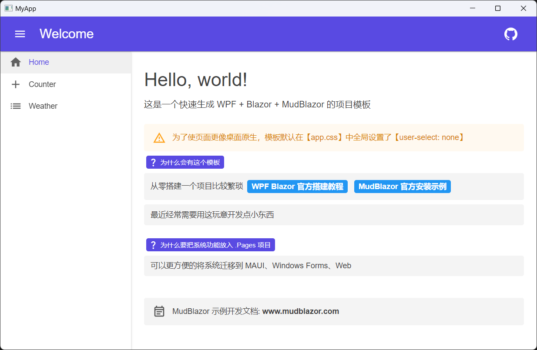Minimize the MyApp window
Screen dimensions: 537x350
tap(472, 8)
